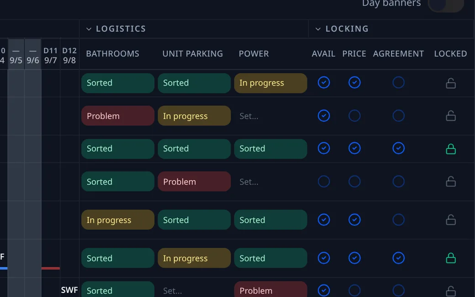
Task: Check Agreement in the In progress power row
Action: tap(398, 82)
